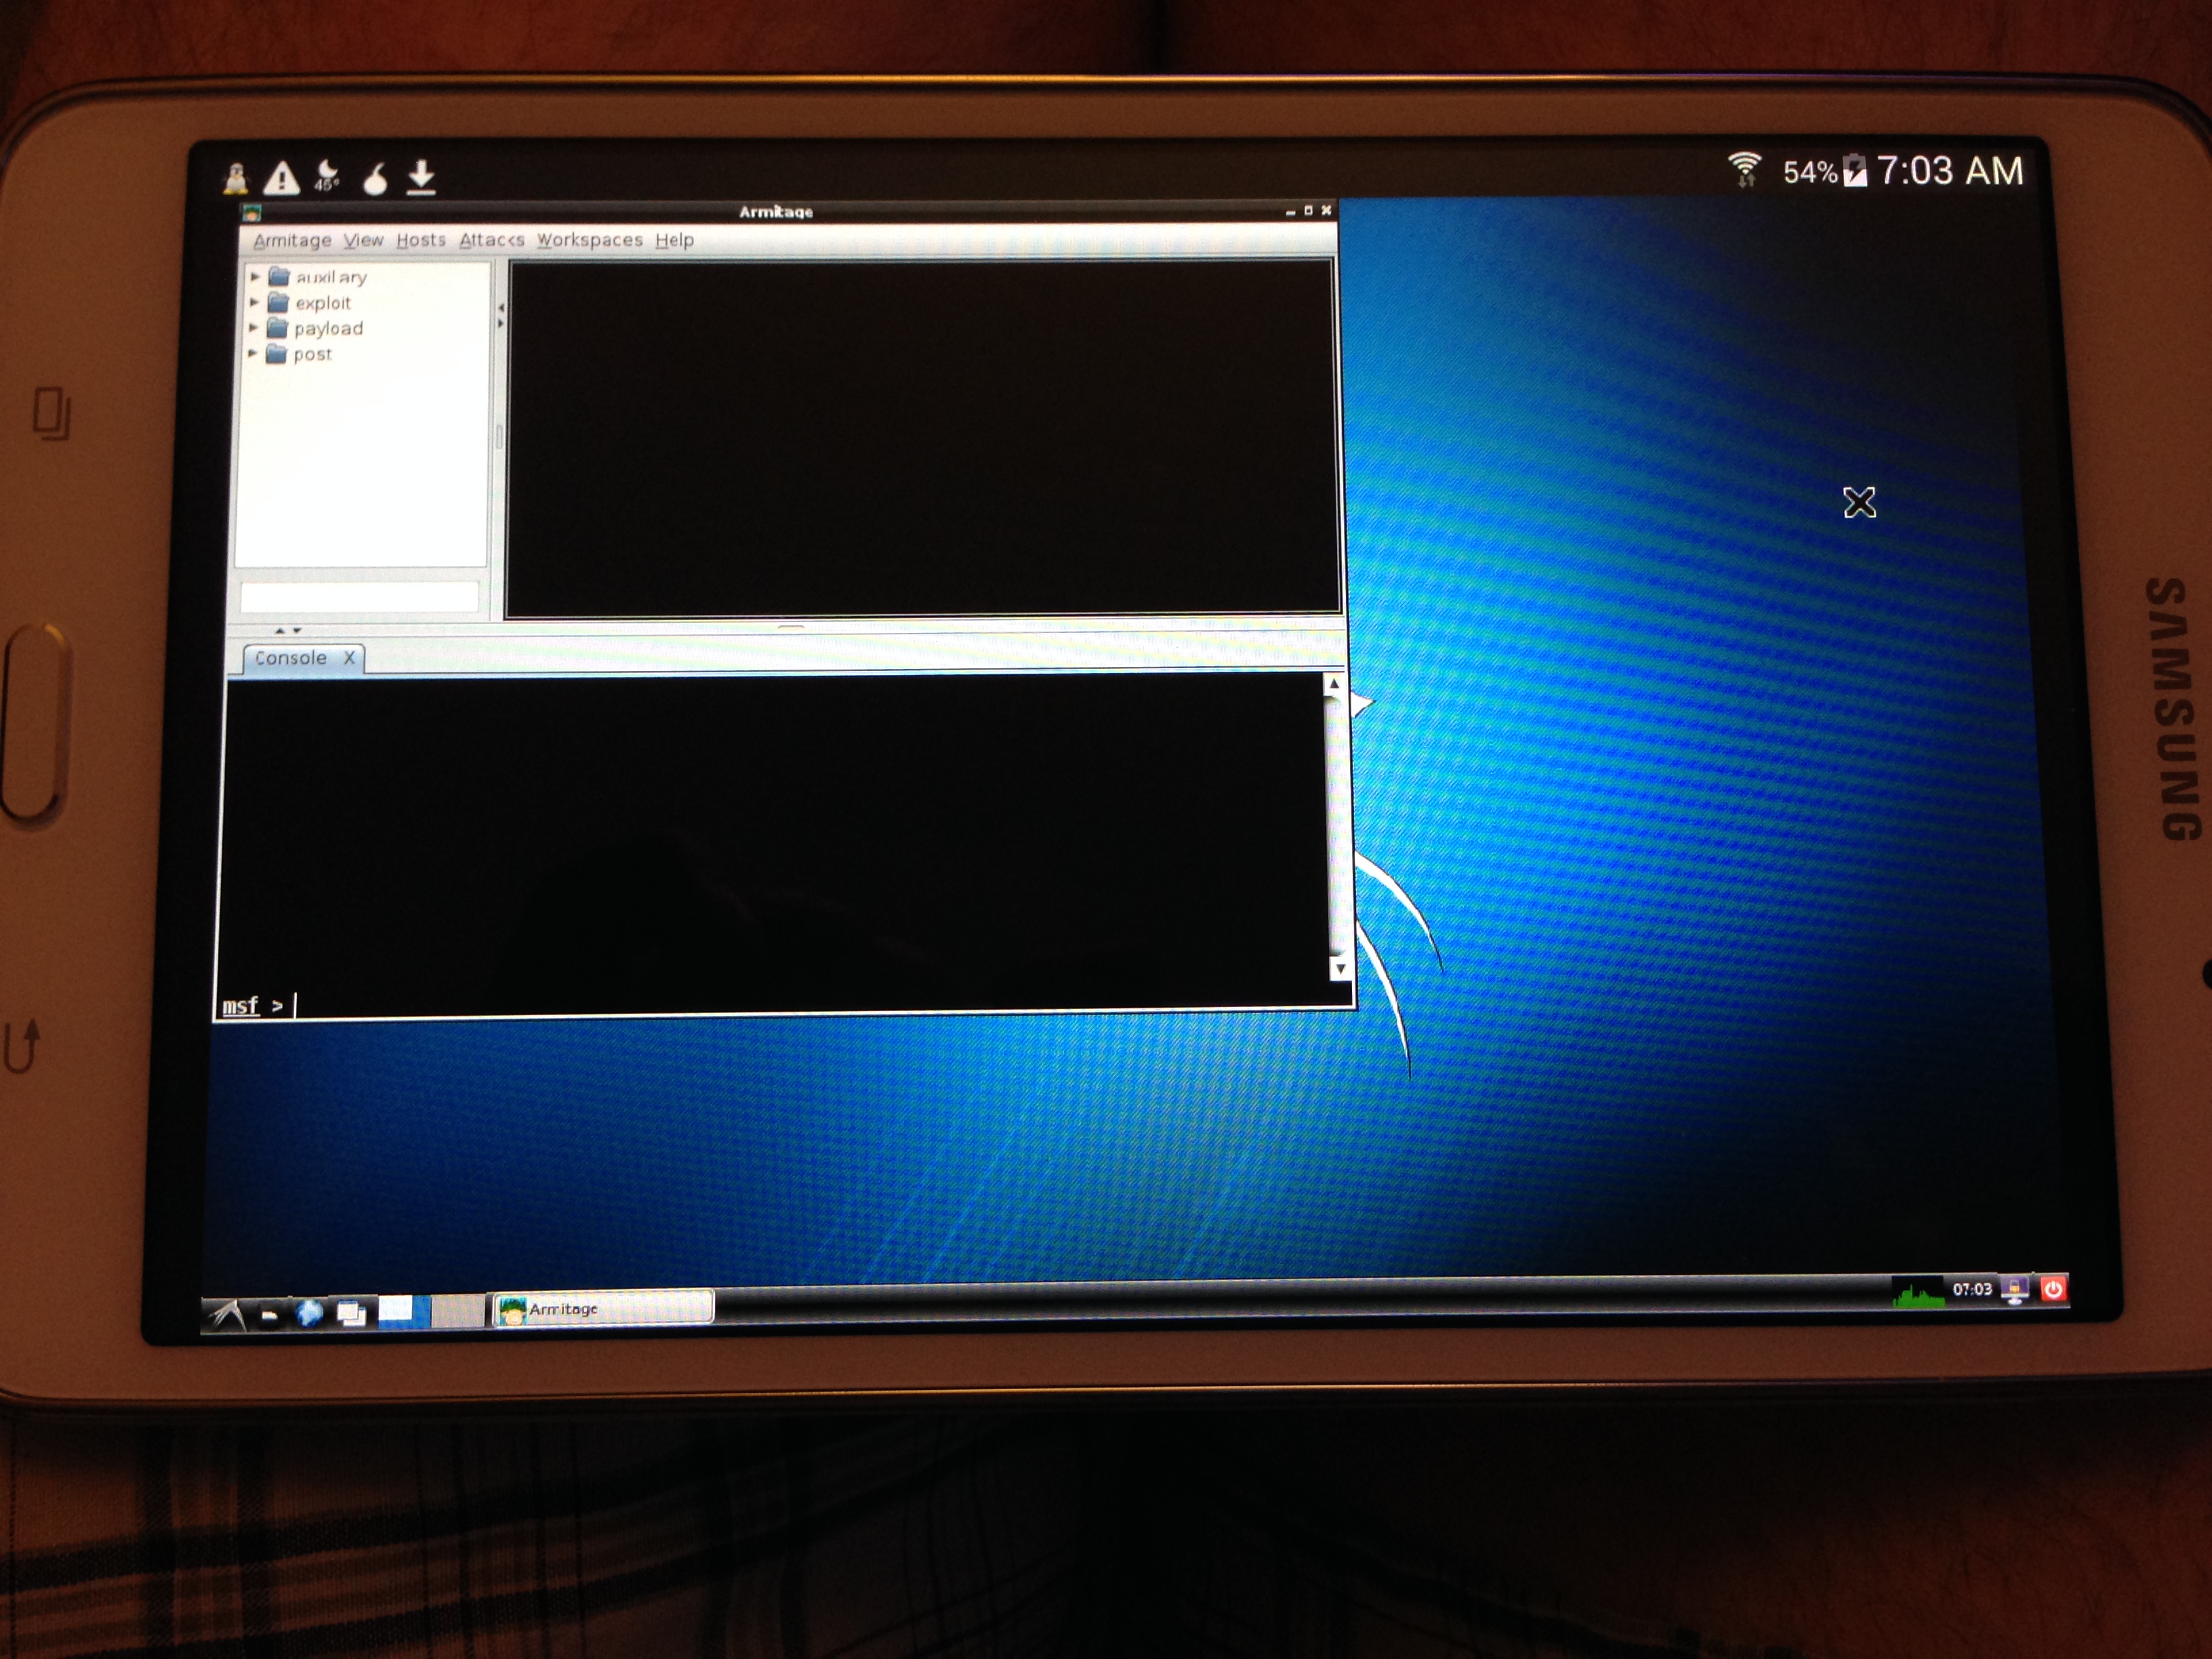Switch to the first workspace pager
Screen dimensions: 2212x1659
(404, 1312)
